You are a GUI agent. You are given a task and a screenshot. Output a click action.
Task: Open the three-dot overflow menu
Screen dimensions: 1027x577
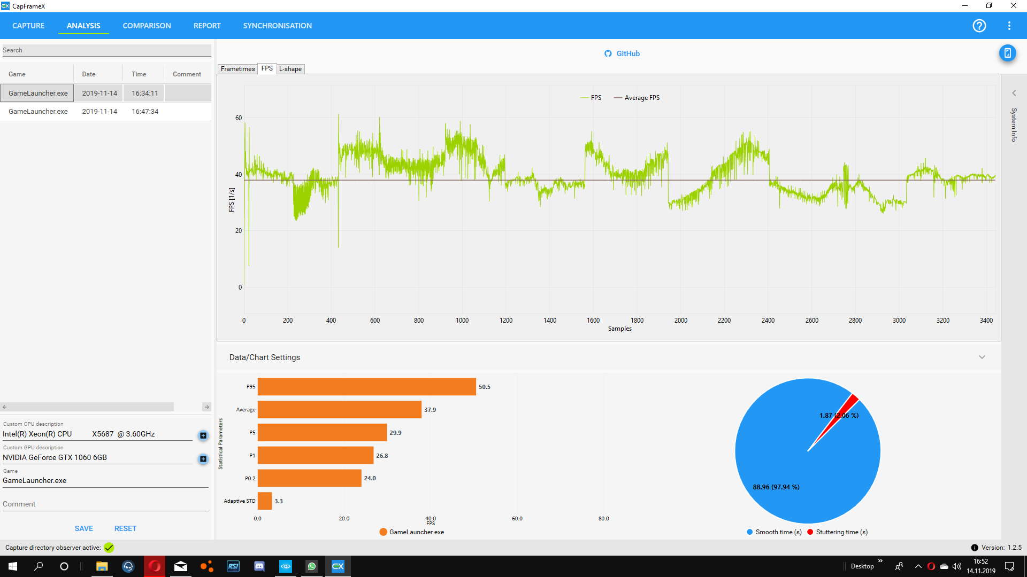click(x=1010, y=26)
